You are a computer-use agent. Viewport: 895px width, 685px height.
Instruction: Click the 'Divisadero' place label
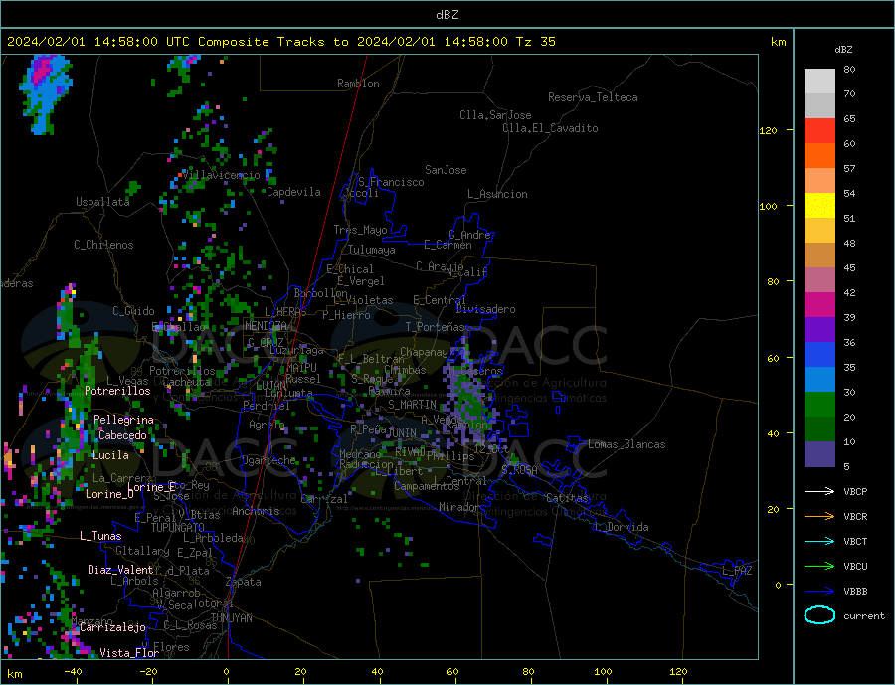tap(485, 309)
